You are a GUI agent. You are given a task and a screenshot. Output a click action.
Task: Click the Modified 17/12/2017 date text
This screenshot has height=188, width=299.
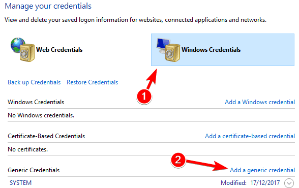tap(250, 183)
